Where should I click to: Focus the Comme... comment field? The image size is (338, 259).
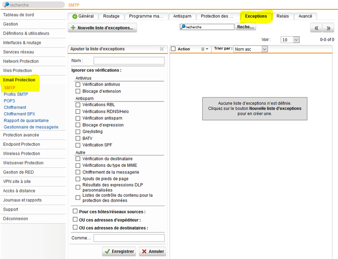129,238
